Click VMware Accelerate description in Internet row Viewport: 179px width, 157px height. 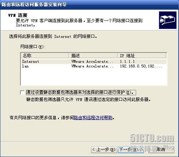tap(92, 61)
